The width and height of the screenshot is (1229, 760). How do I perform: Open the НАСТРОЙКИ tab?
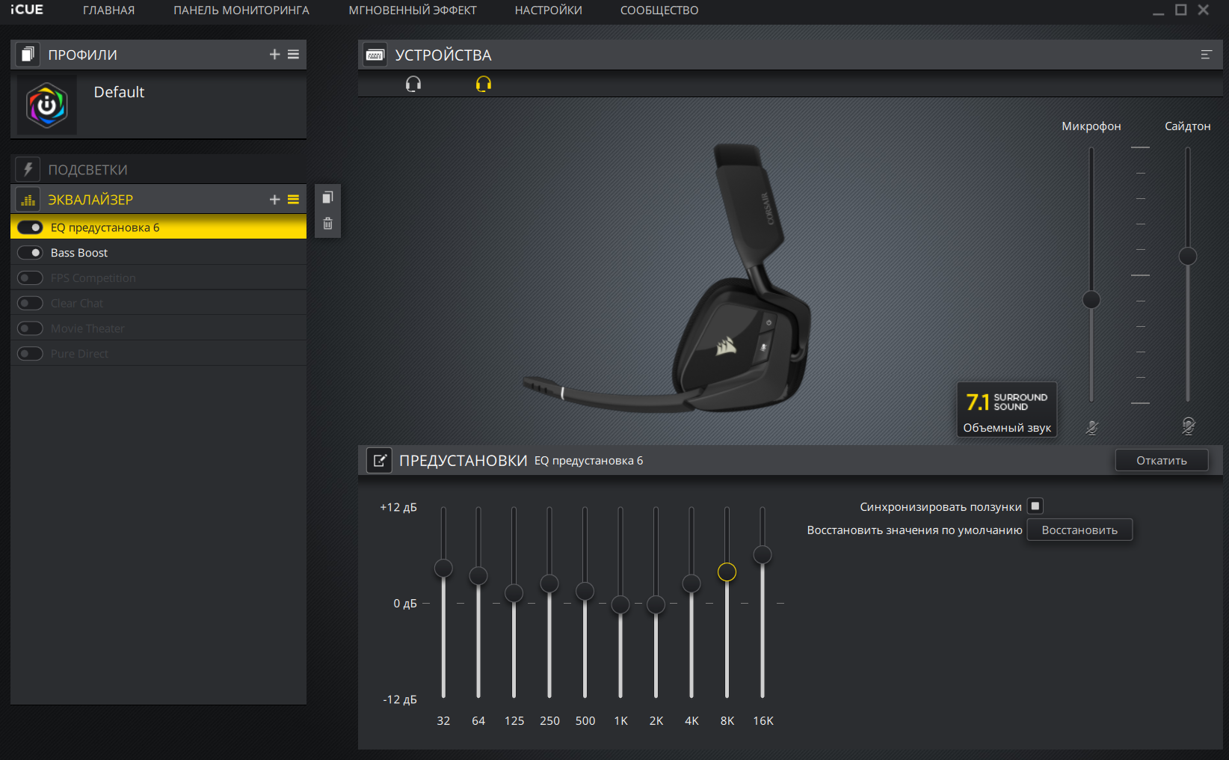tap(549, 10)
